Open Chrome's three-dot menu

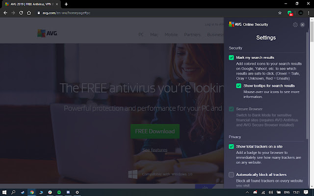pyautogui.click(x=309, y=13)
